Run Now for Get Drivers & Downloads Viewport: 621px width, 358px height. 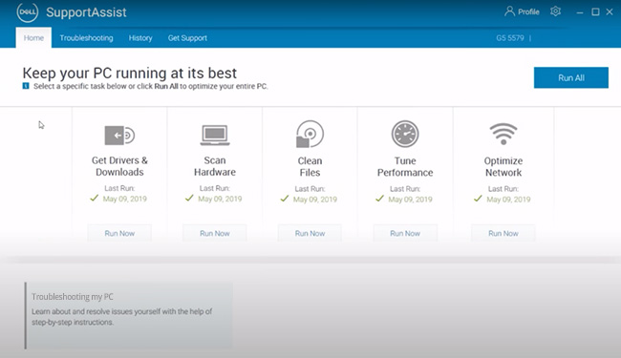click(x=119, y=233)
